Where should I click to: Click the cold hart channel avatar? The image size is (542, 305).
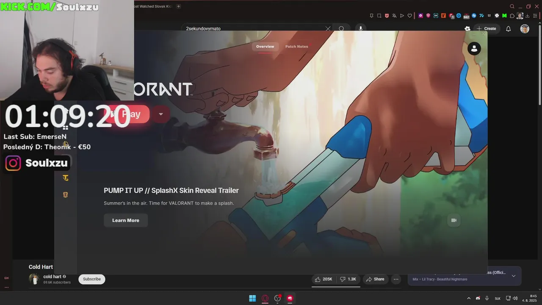[34, 279]
